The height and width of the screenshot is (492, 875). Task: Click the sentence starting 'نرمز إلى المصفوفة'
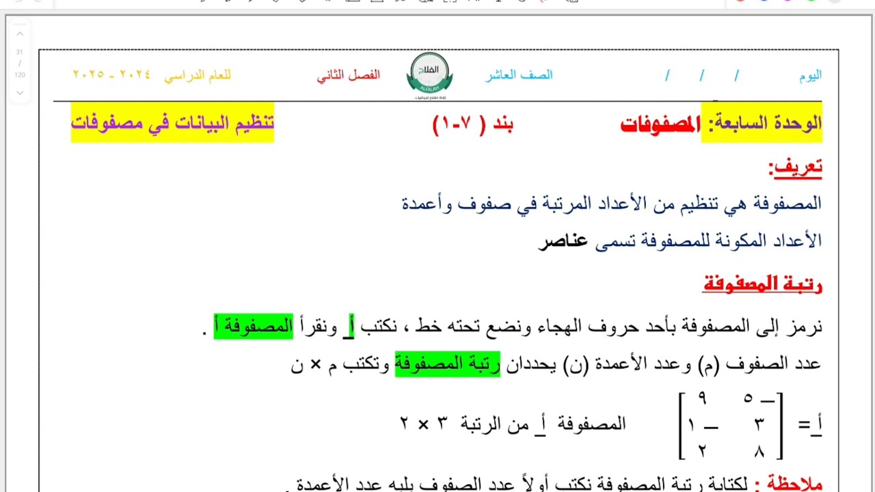513,327
